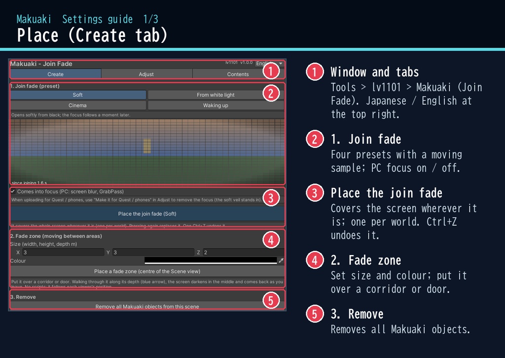Image resolution: width=505 pixels, height=358 pixels.
Task: Click Place a fade zone button
Action: (x=147, y=271)
